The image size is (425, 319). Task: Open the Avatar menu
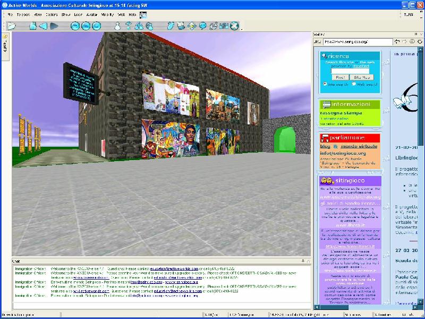[91, 15]
